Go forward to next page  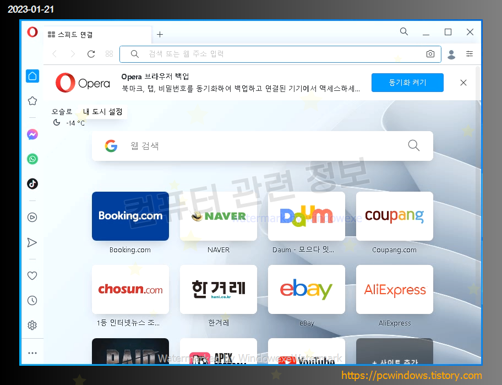(x=73, y=54)
